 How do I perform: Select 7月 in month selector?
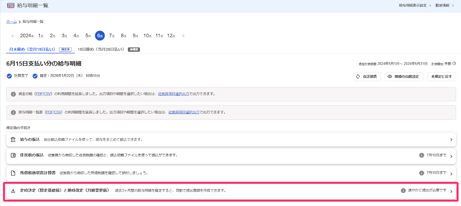[112, 36]
